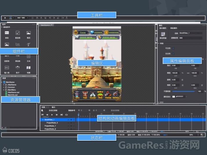The width and height of the screenshot is (207, 155).
Task: Add Checkbox (复选框) widget from components panel
Action: point(18,35)
